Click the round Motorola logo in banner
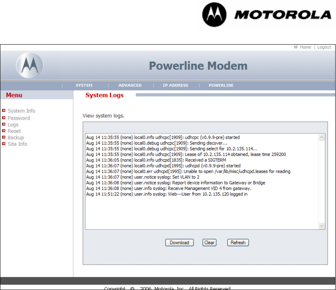Image resolution: width=336 pixels, height=290 pixels. (29, 65)
